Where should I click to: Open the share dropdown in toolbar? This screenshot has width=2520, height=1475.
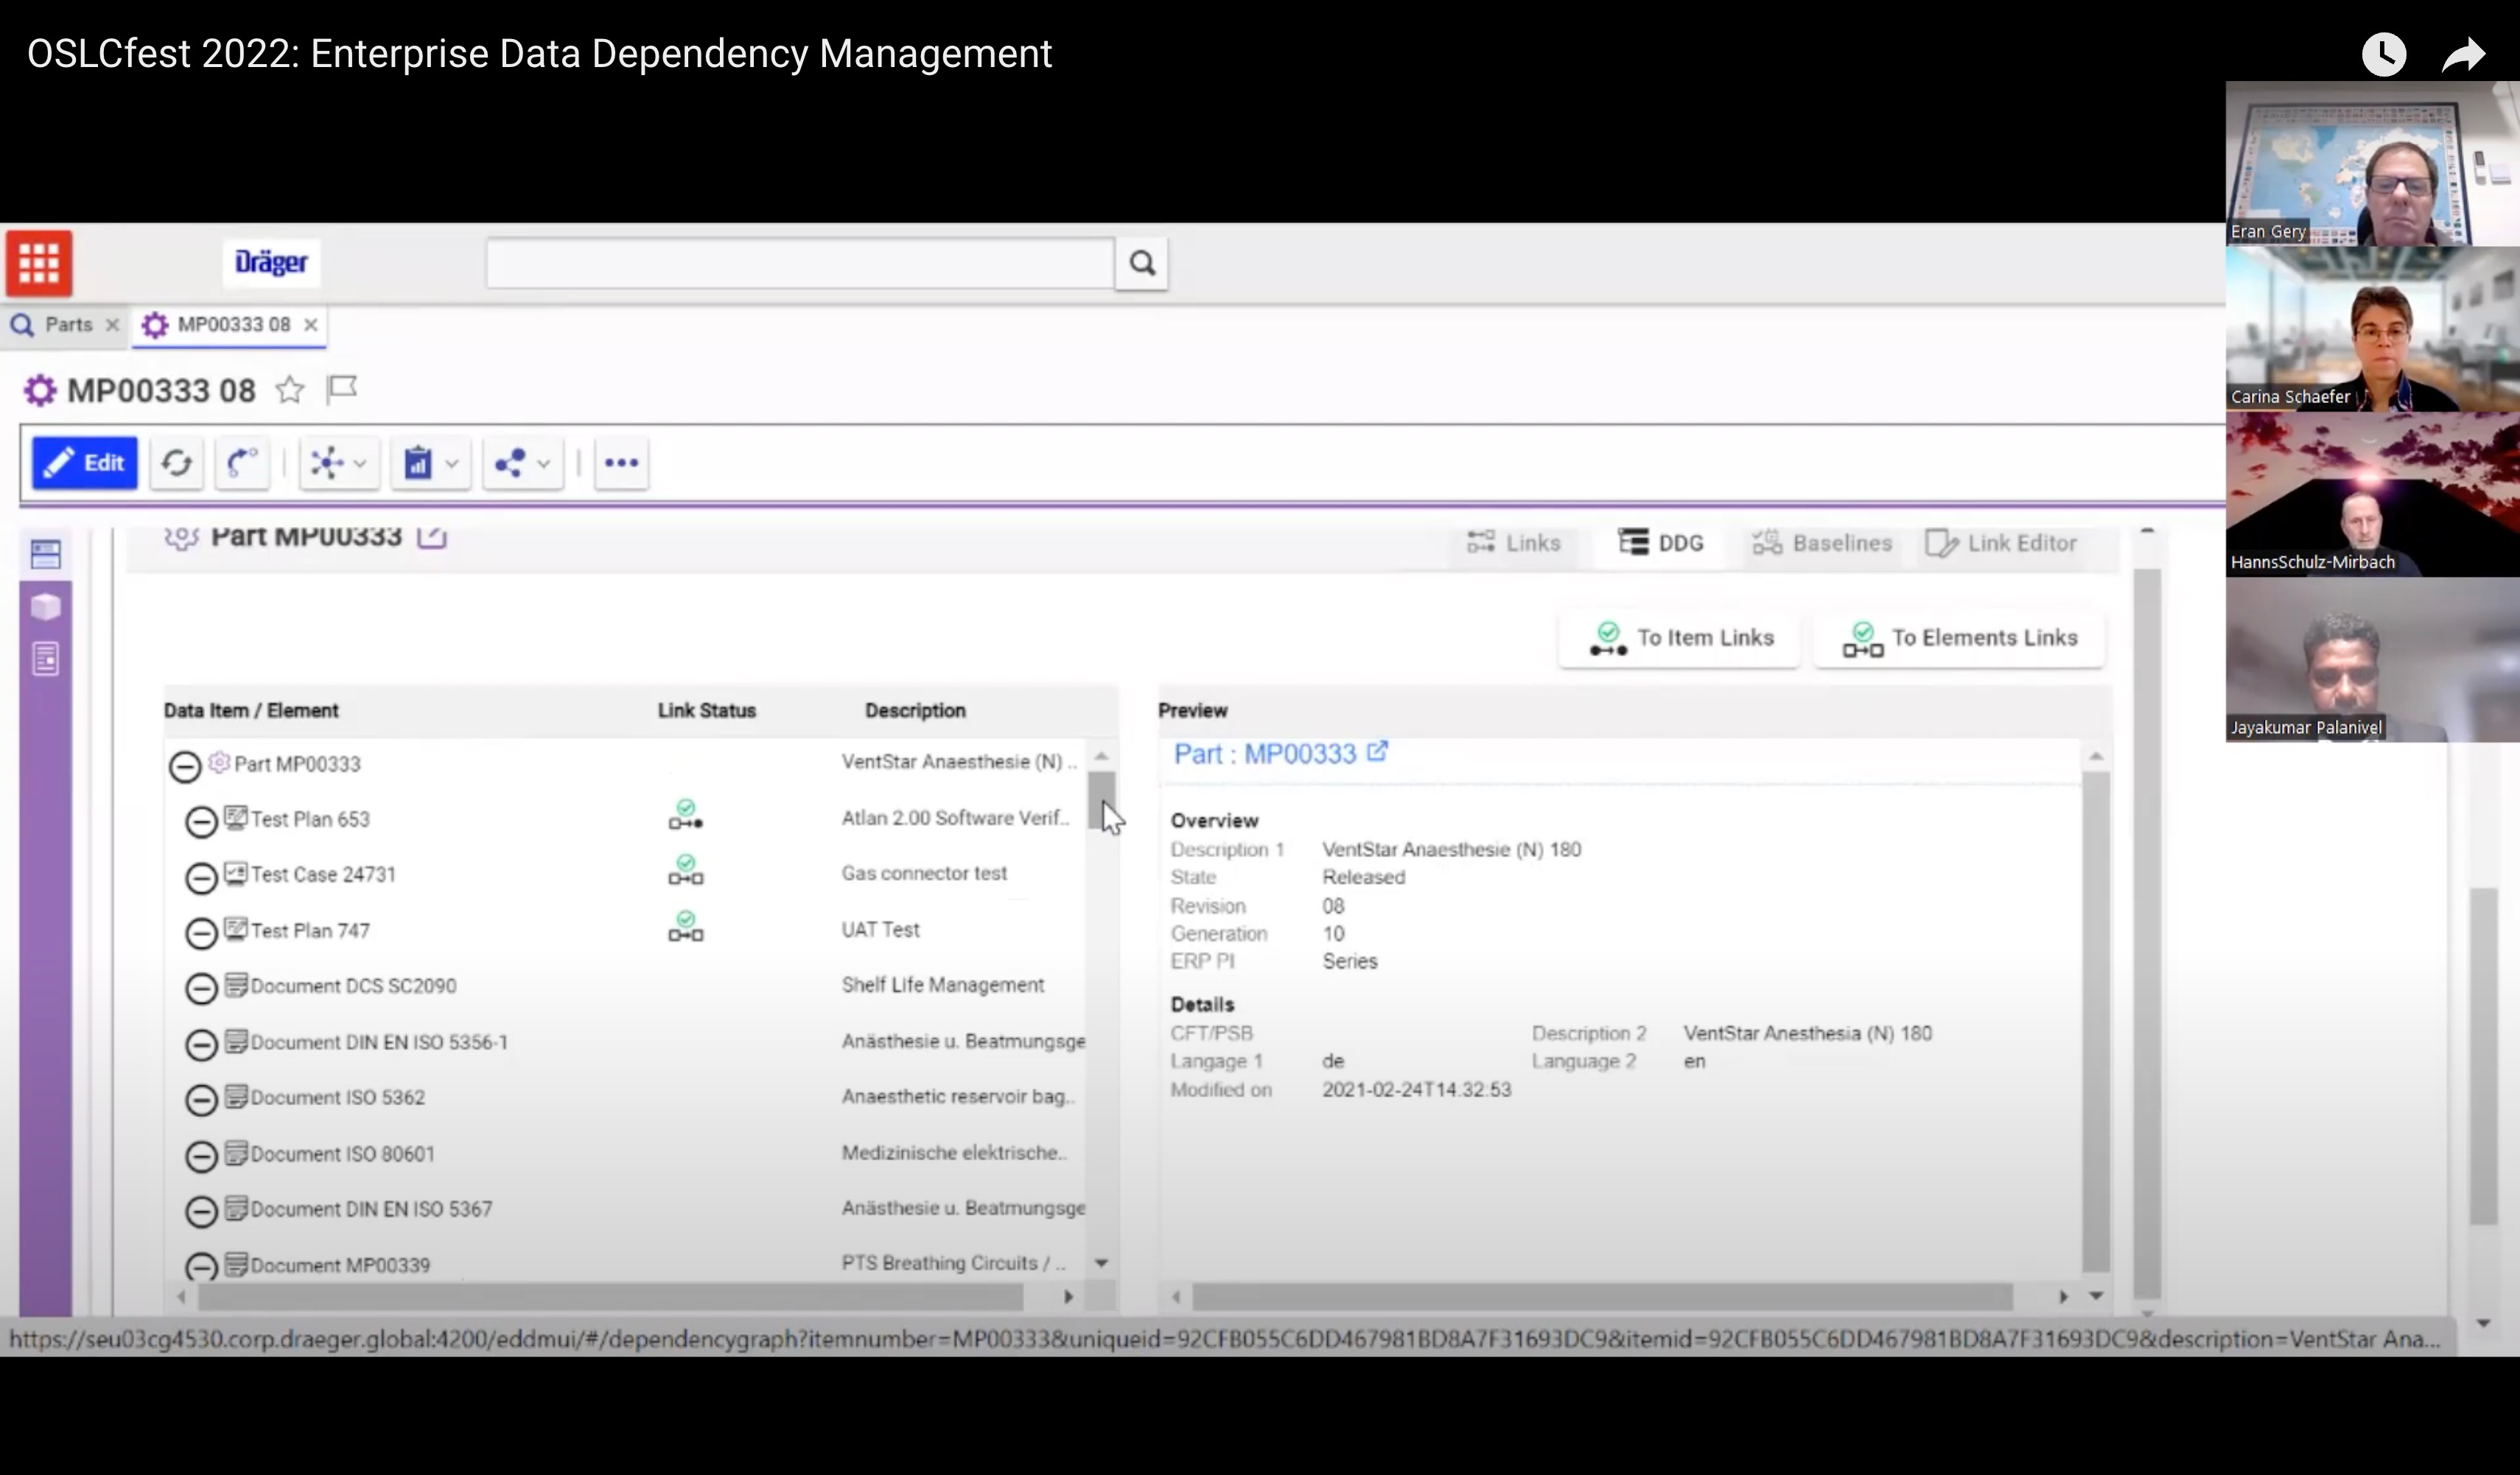522,463
